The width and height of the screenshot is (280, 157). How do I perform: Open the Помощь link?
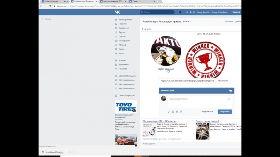click(x=229, y=22)
